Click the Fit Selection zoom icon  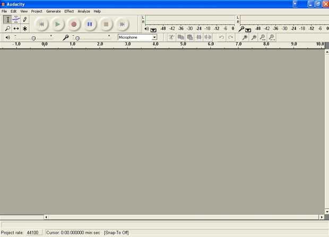263,37
